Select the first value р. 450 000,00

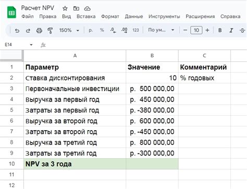coord(152,99)
